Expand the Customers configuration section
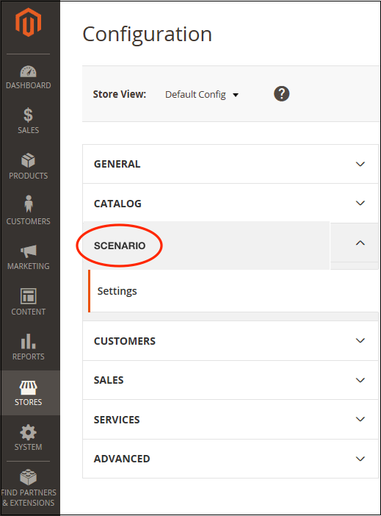Viewport: 381px width, 516px height. (x=230, y=341)
